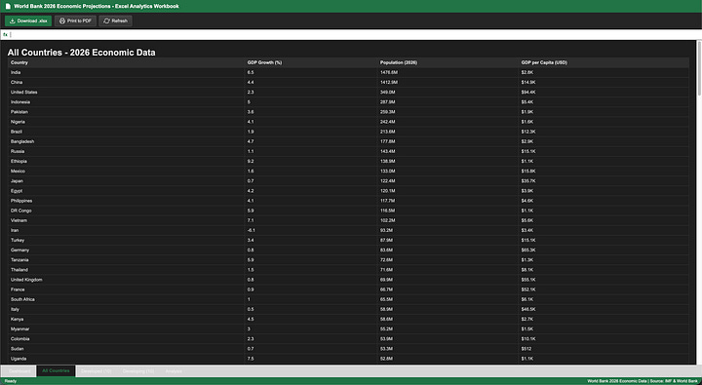Viewport: 702px width, 385px height.
Task: Click the vertical scrollbar thumb
Action: (699, 68)
